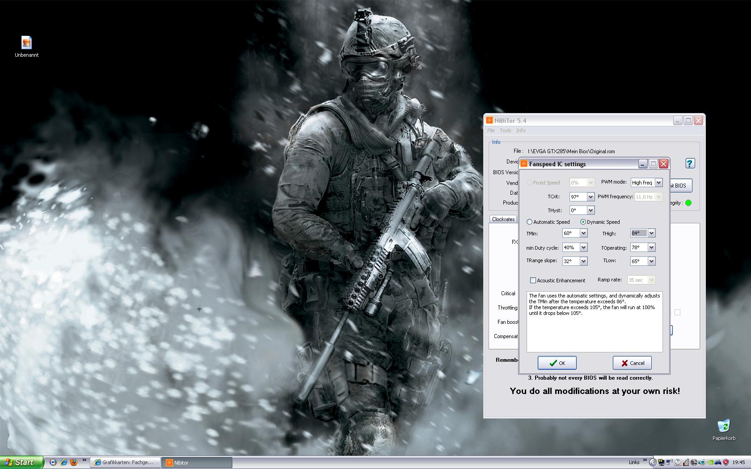Screen dimensions: 751x469
Task: Expand the Links toolbar chevron
Action: [x=645, y=460]
